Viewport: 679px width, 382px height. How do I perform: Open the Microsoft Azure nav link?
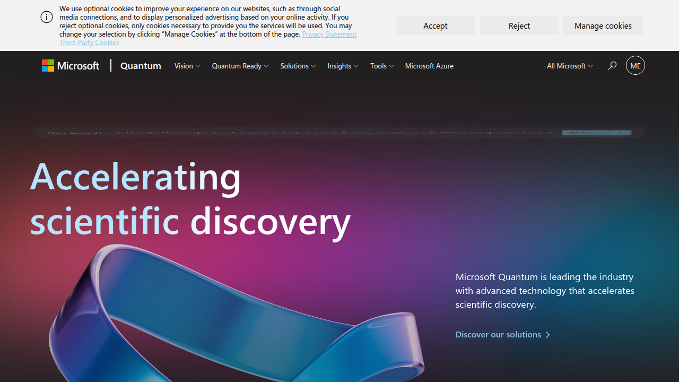429,66
